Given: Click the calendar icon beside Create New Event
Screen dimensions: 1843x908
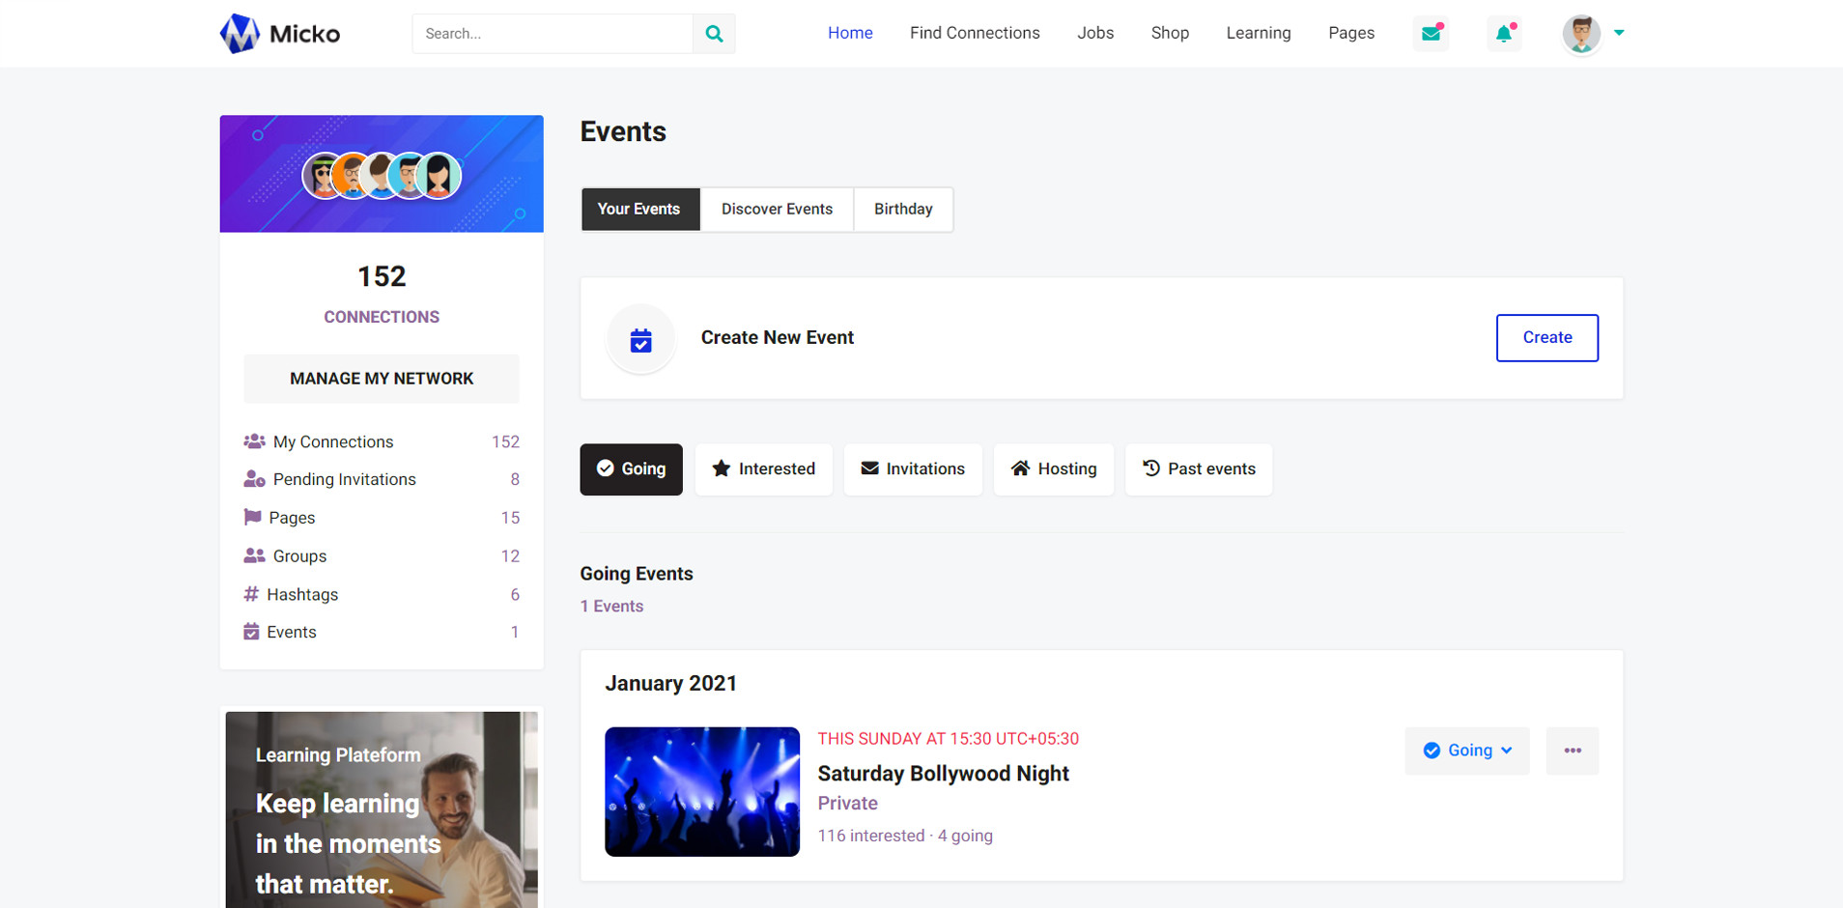Looking at the screenshot, I should (640, 339).
